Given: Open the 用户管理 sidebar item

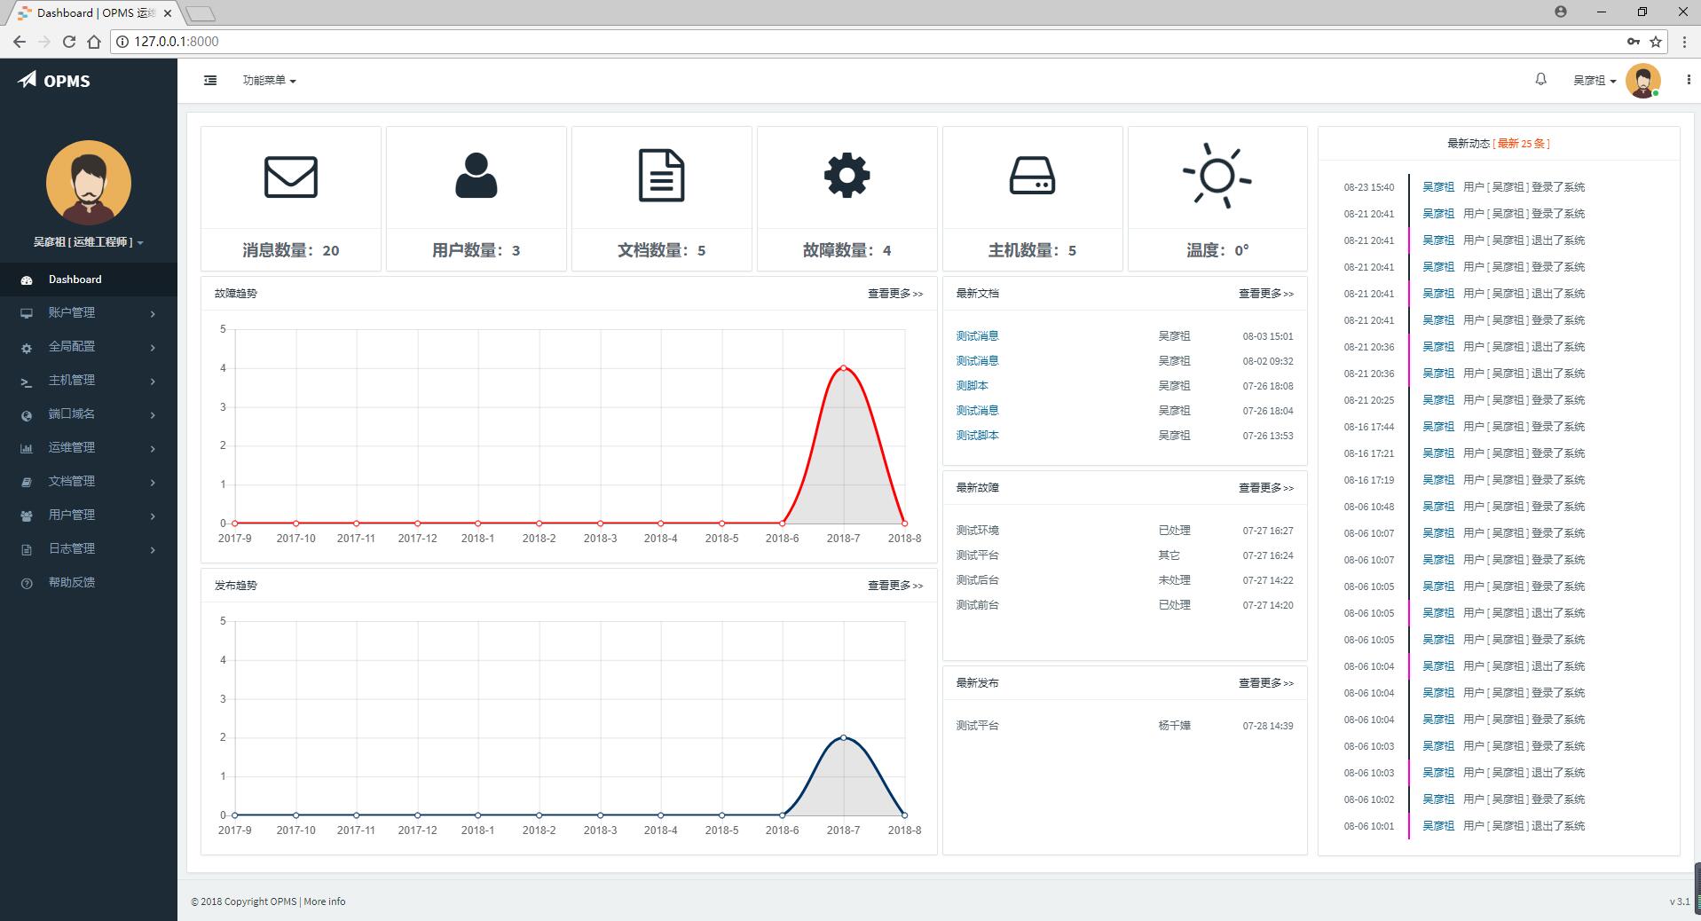Looking at the screenshot, I should (x=89, y=516).
